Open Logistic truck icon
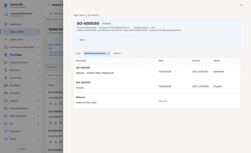 [5, 100]
